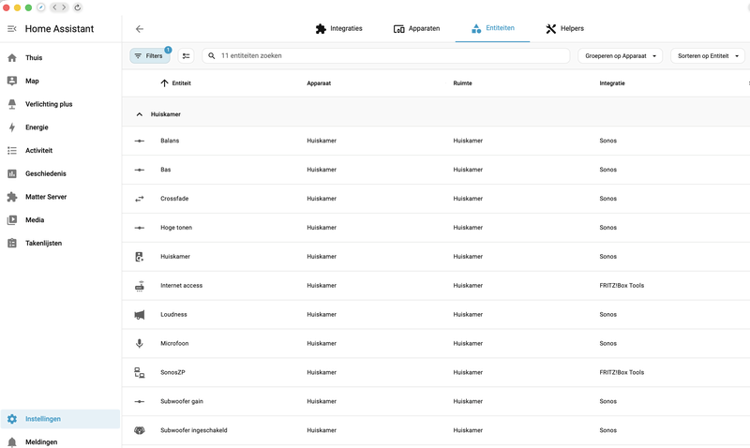The width and height of the screenshot is (750, 448).
Task: Click the Home Assistant title
Action: [x=59, y=29]
